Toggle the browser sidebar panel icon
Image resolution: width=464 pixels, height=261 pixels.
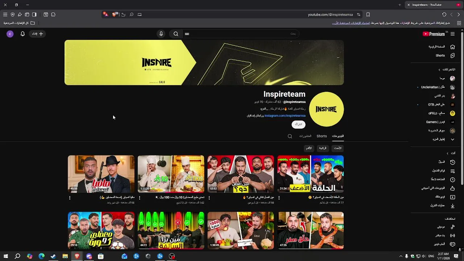tap(34, 14)
